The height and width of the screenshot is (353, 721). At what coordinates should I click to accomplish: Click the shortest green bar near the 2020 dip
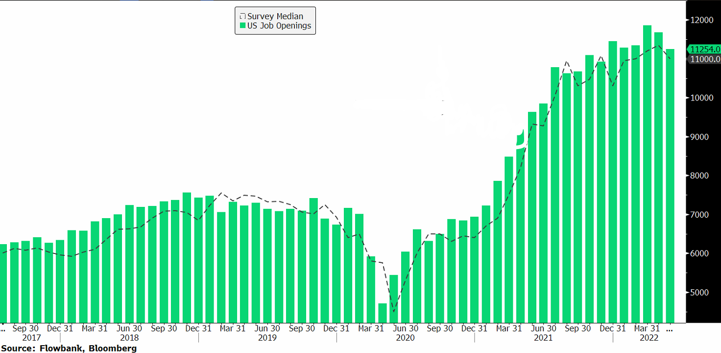coord(383,312)
